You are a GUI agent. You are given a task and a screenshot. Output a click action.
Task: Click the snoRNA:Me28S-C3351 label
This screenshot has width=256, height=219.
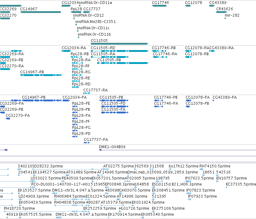(95, 22)
